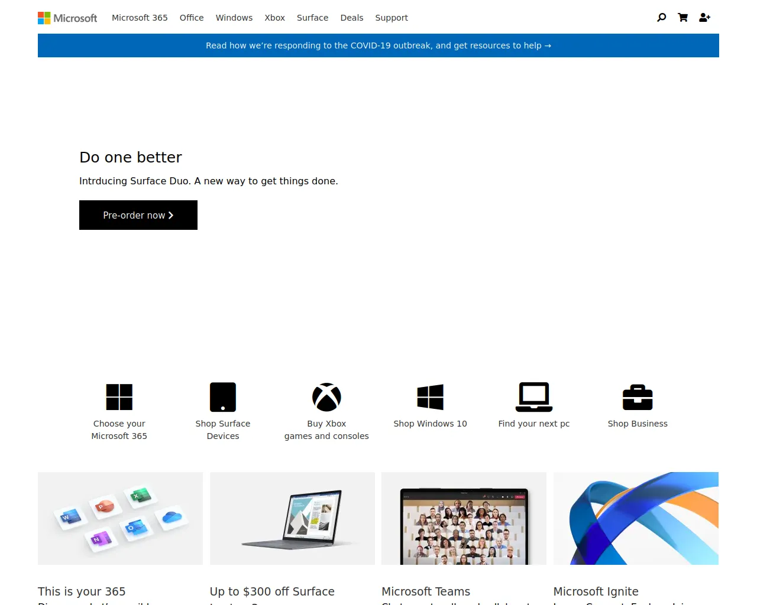Open Deals in navigation bar
The height and width of the screenshot is (605, 757).
tap(352, 18)
